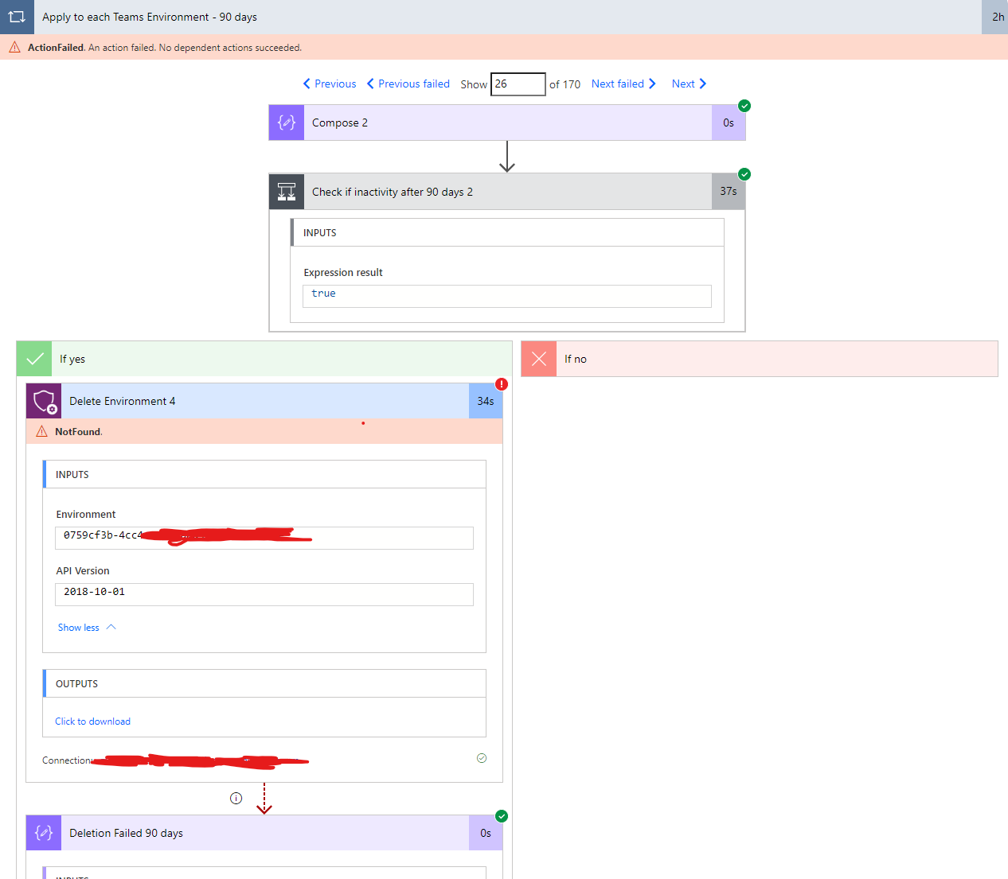Click the Apply to each loop icon in title bar
The height and width of the screenshot is (879, 1008).
click(x=17, y=17)
